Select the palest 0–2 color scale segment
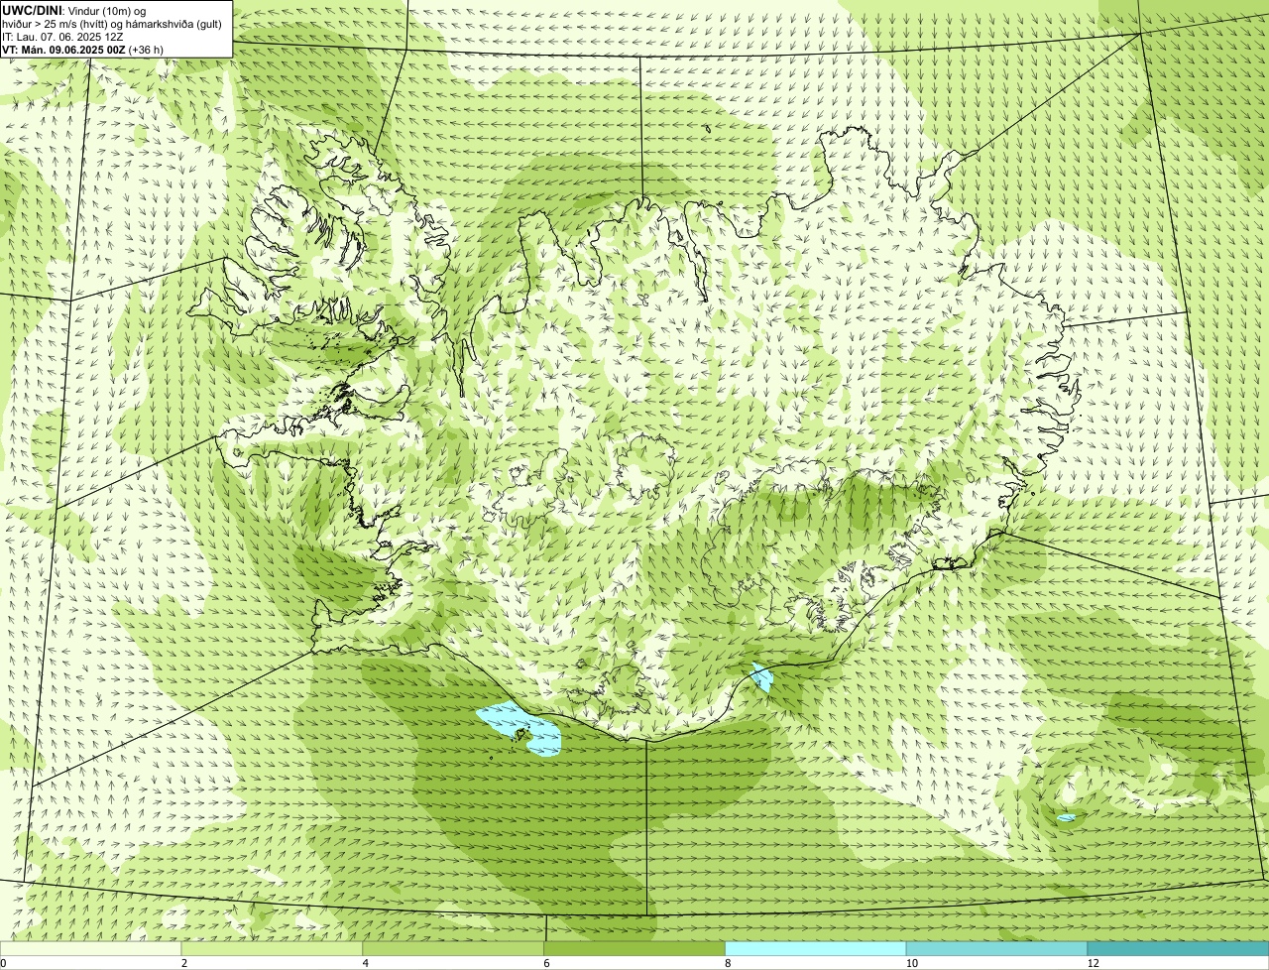 (x=90, y=948)
